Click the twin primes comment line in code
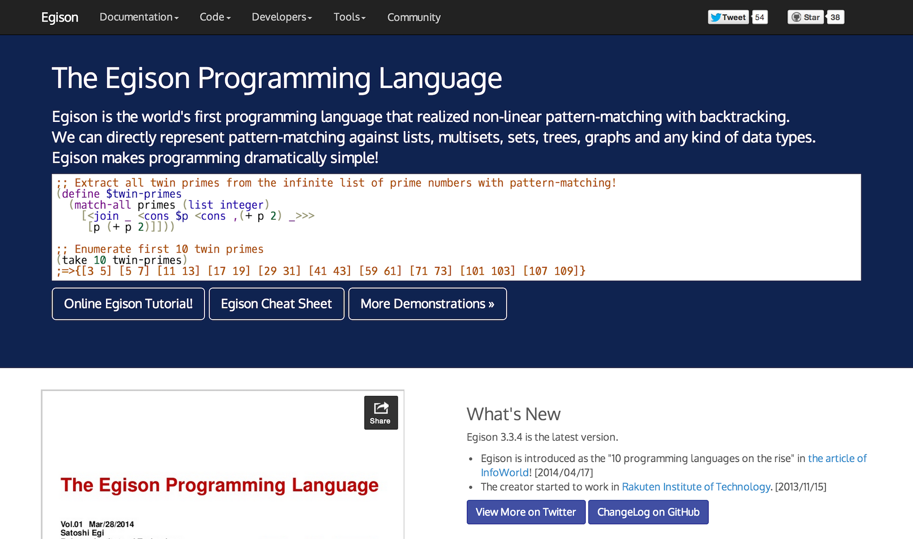Image resolution: width=913 pixels, height=539 pixels. click(336, 183)
